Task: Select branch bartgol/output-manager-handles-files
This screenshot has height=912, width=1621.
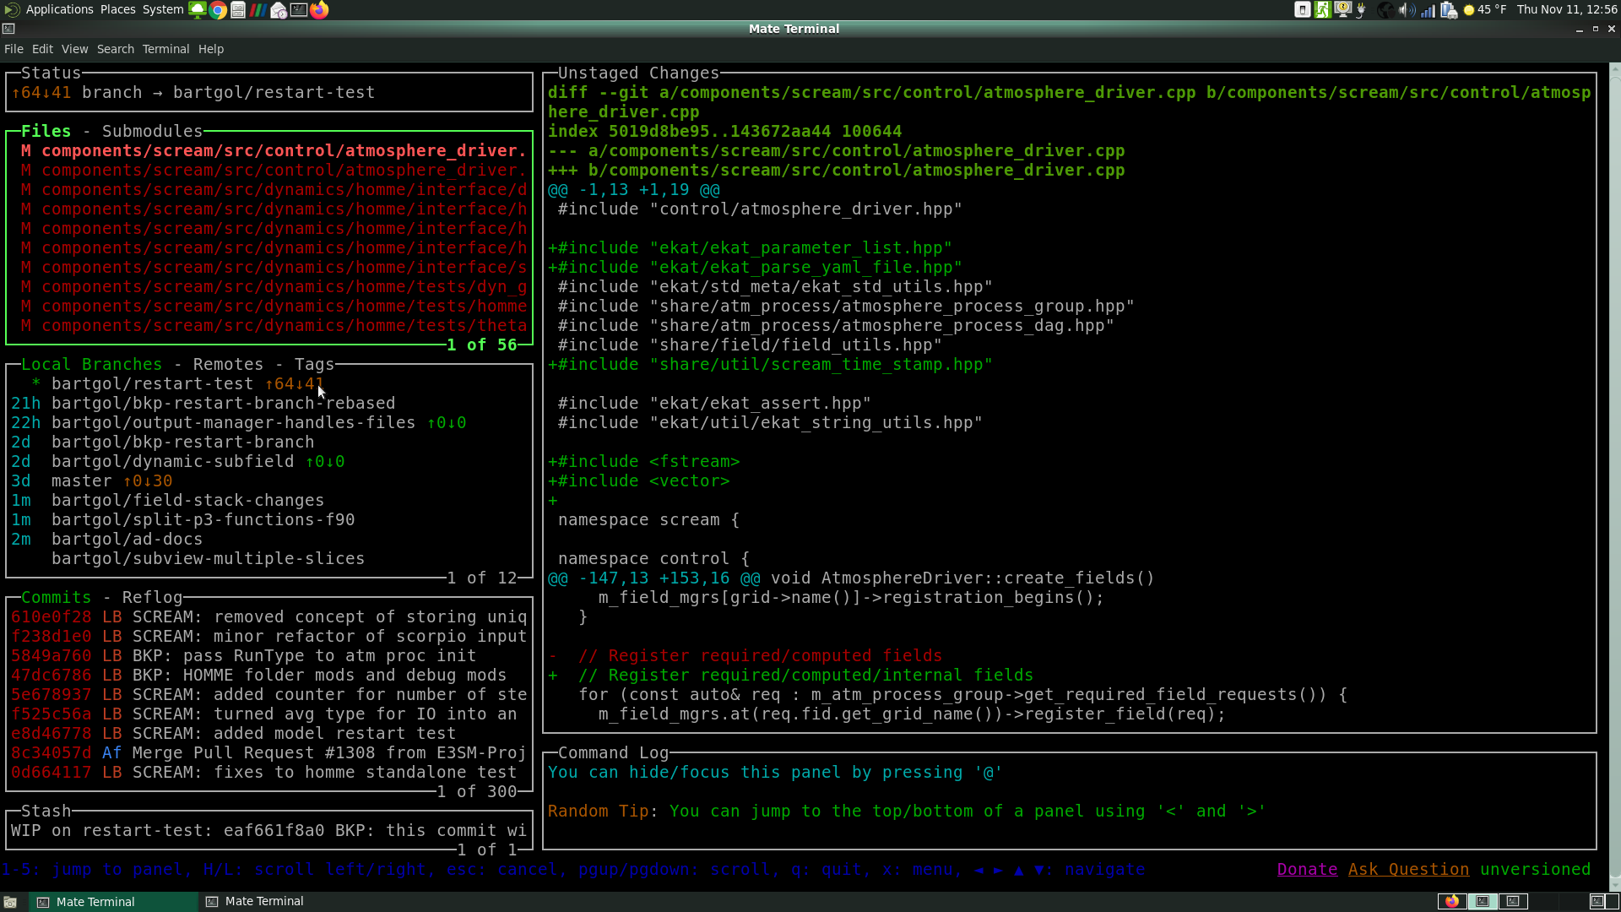Action: click(x=268, y=423)
